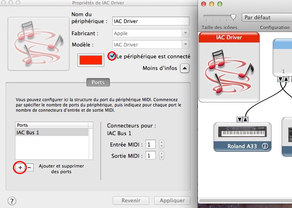Click Roland A33 MIDI output up-arrow connector
292x208 pixels.
(245, 119)
